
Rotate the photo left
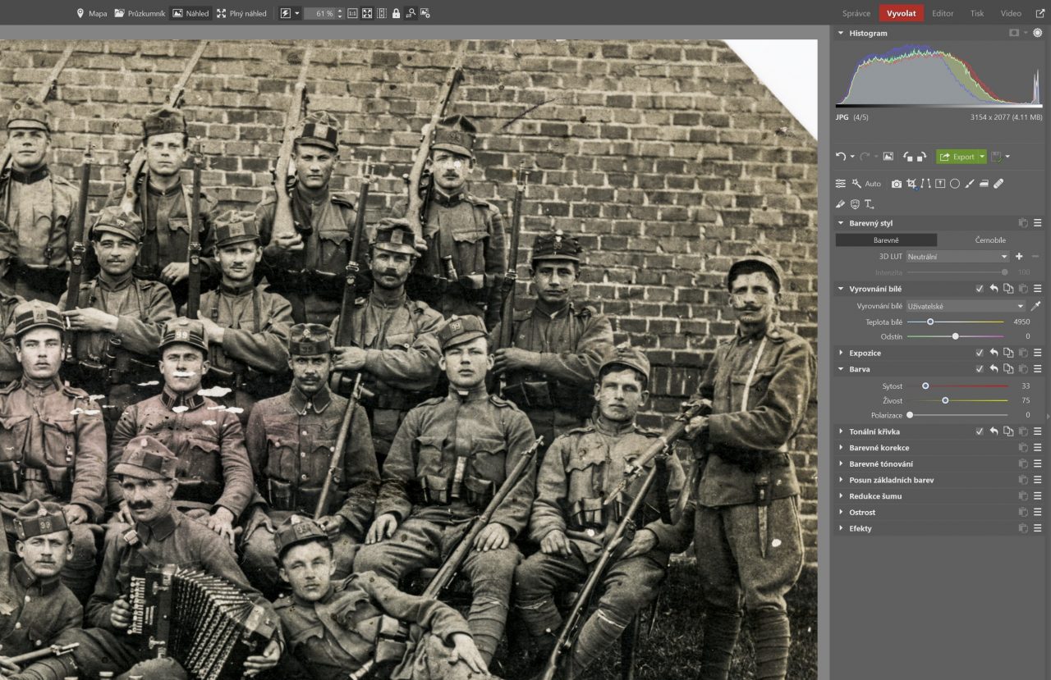909,157
